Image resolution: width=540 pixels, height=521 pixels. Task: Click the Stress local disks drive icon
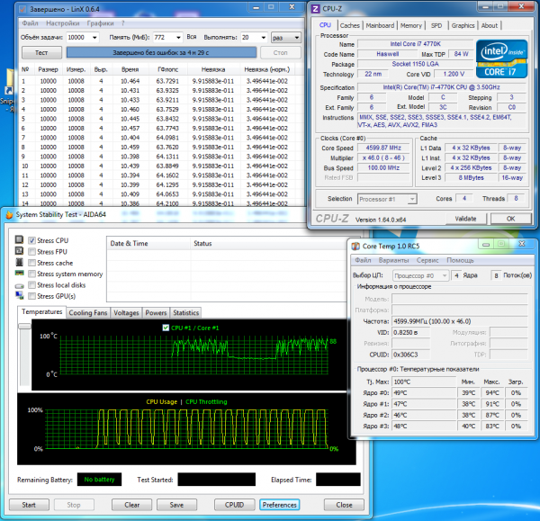pos(20,284)
